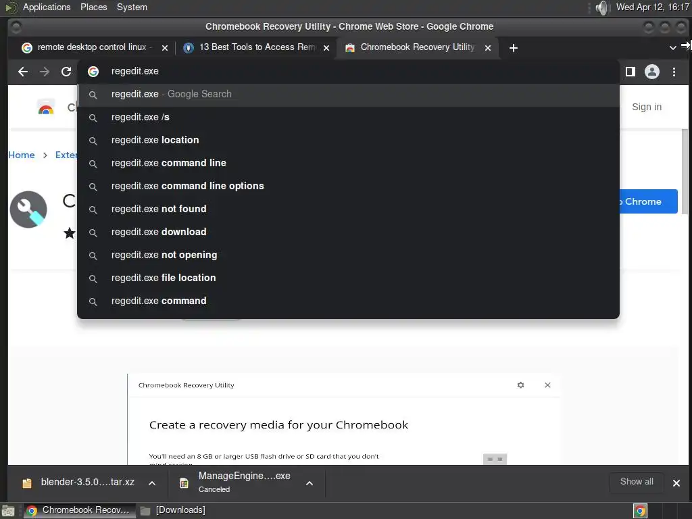Click the Chrome Web Store rainbow logo
The image size is (692, 519).
[x=46, y=107]
